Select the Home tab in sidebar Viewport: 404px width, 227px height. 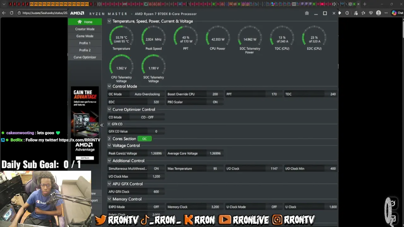coord(85,22)
